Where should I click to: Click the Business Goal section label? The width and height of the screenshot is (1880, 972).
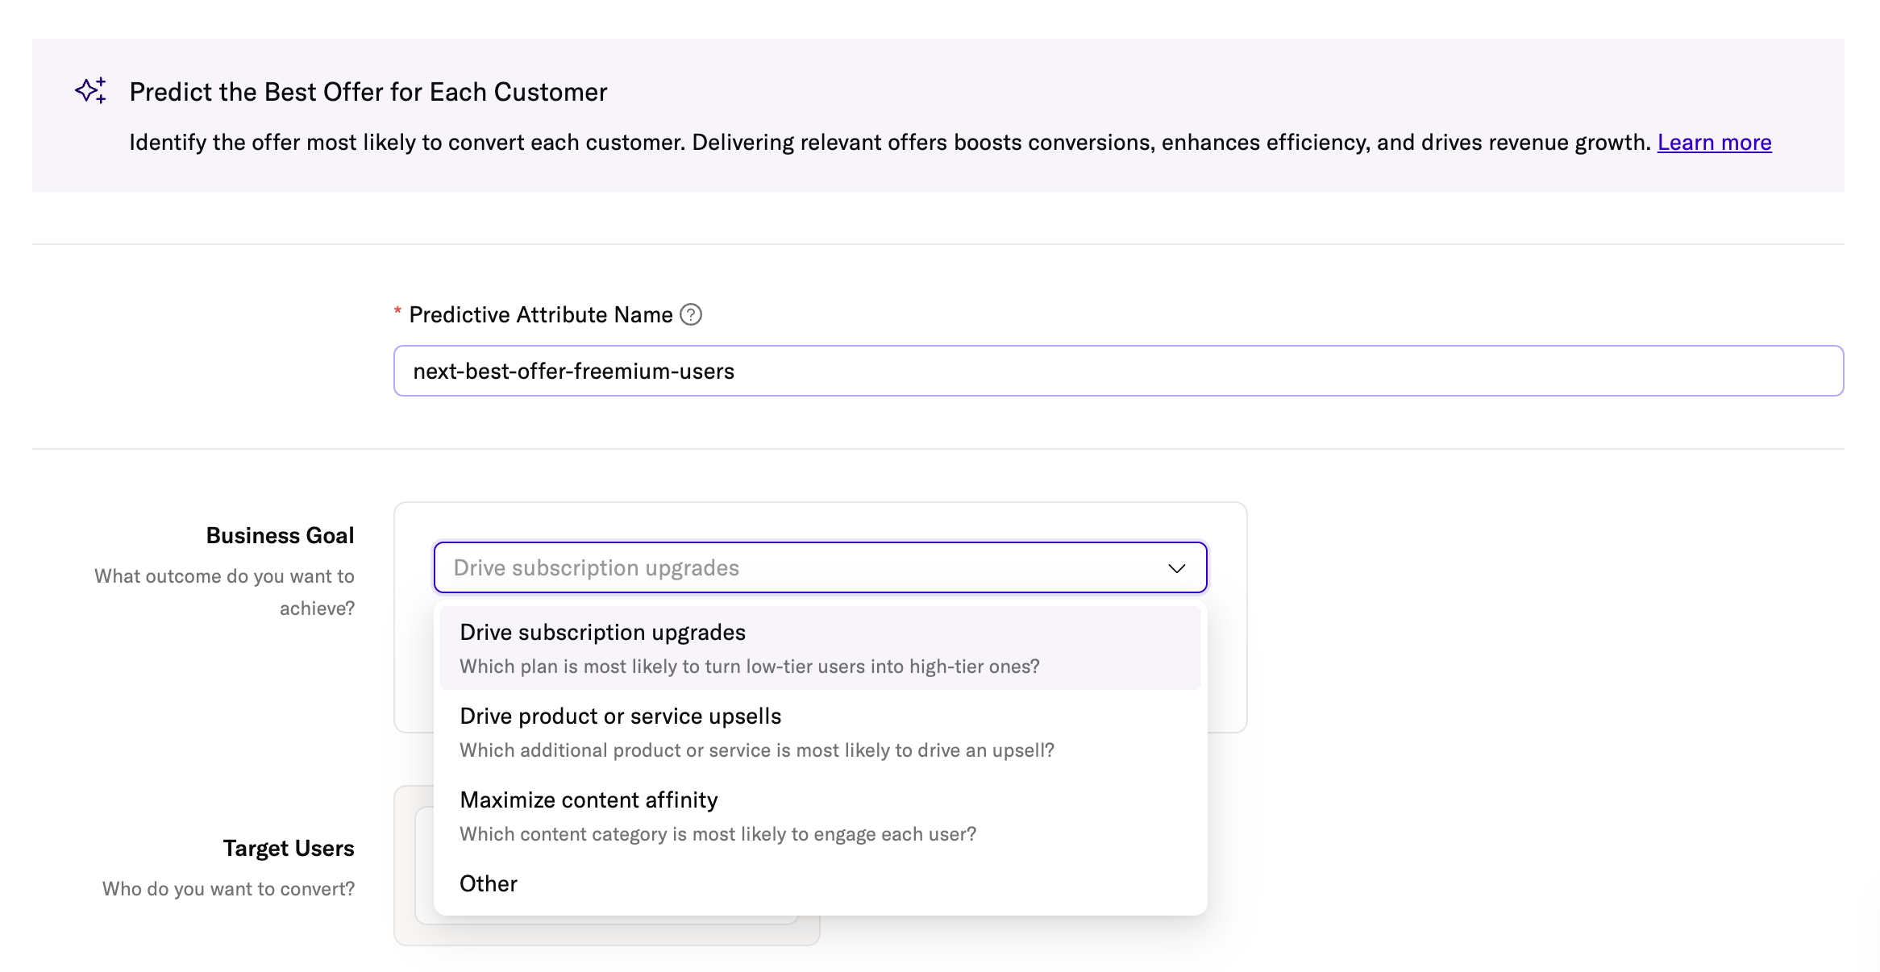280,536
